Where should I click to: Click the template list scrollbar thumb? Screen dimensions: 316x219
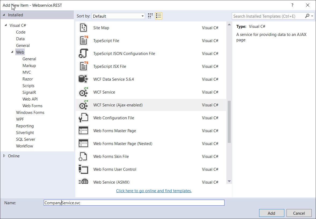point(229,122)
